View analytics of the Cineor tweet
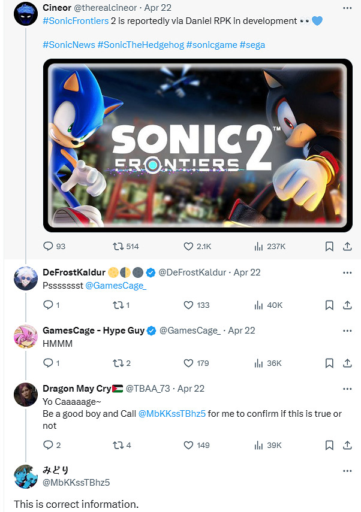The width and height of the screenshot is (361, 512). [x=259, y=246]
